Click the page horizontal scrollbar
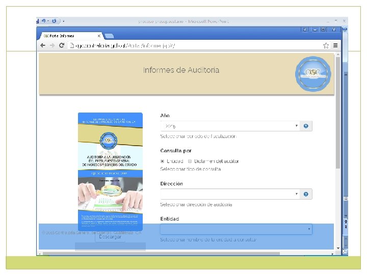Screen dimensions: 367x275 (161, 254)
